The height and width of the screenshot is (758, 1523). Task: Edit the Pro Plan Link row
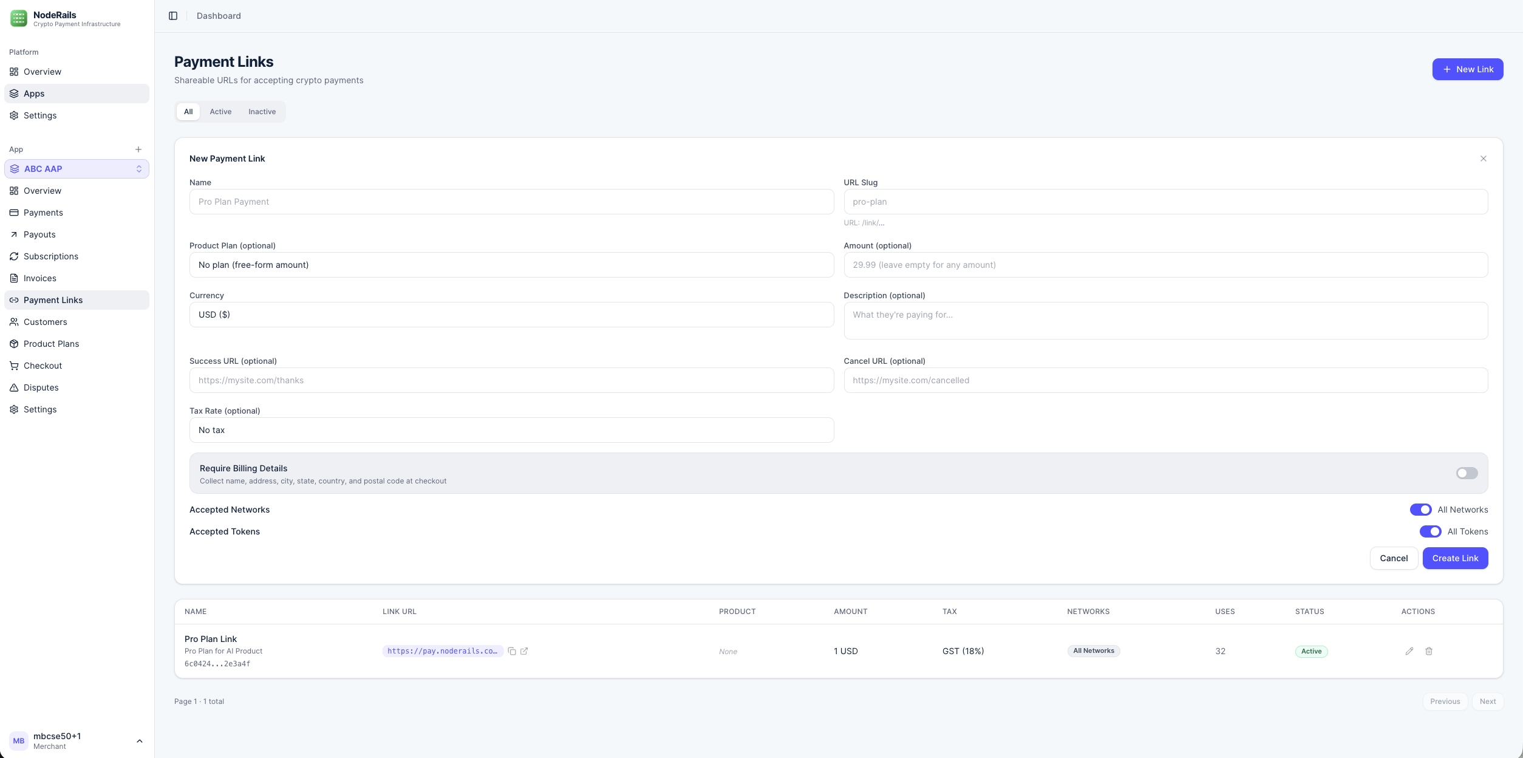tap(1409, 651)
